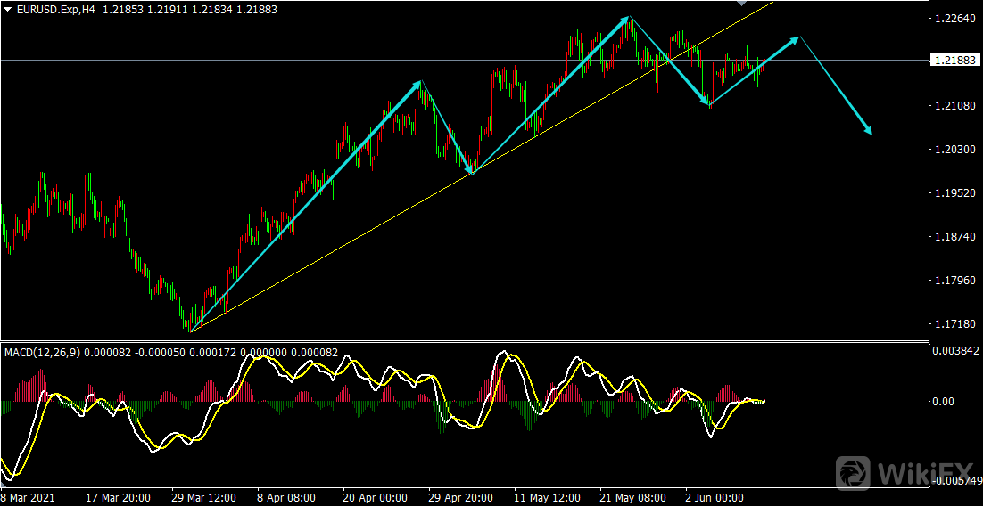Click the triangle arrow beside EURUSD.Exp,H4
Image resolution: width=983 pixels, height=506 pixels.
point(7,8)
